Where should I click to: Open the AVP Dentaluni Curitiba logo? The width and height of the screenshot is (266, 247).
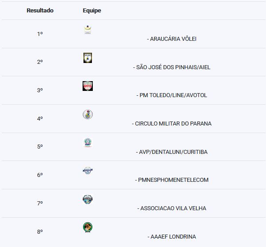coord(88,143)
